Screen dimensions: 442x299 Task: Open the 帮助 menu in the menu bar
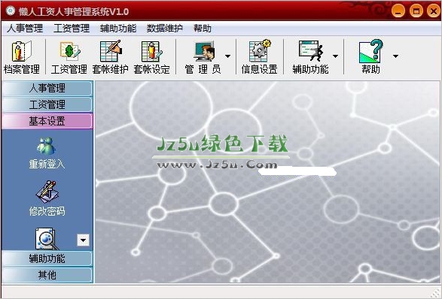[203, 29]
